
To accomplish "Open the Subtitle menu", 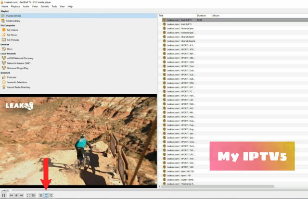I will click(x=45, y=6).
